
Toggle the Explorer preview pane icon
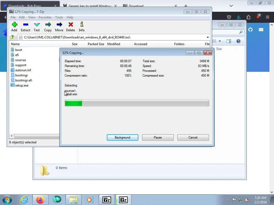click(229, 41)
